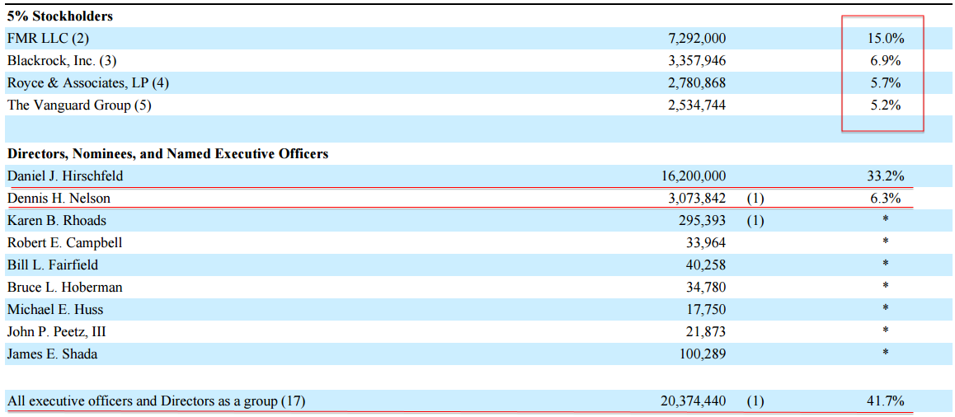Click the Karen B. Rhoads name
This screenshot has width=955, height=417.
click(57, 221)
